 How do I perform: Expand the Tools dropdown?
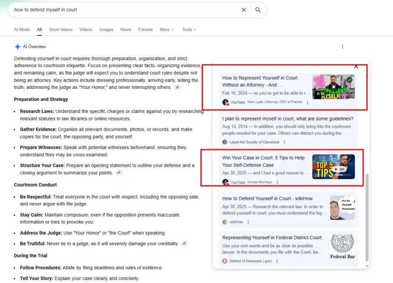pos(189,30)
